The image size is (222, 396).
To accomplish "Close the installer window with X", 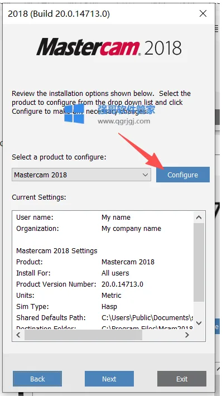I will [203, 13].
